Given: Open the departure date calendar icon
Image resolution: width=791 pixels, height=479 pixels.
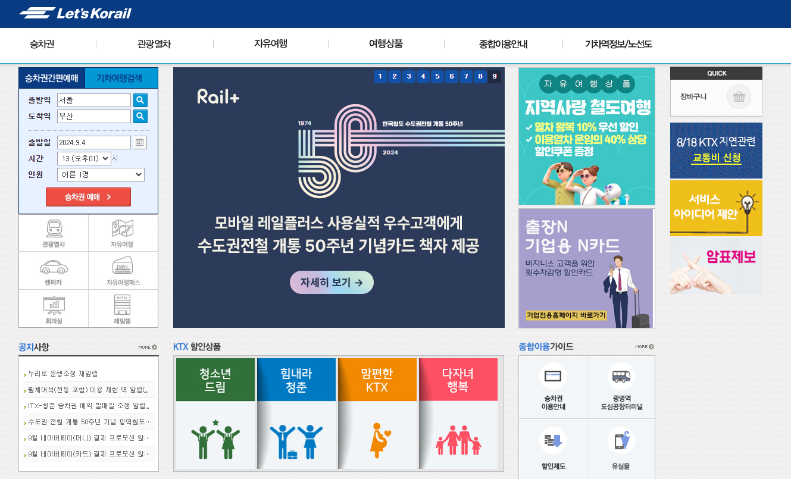Looking at the screenshot, I should [140, 142].
